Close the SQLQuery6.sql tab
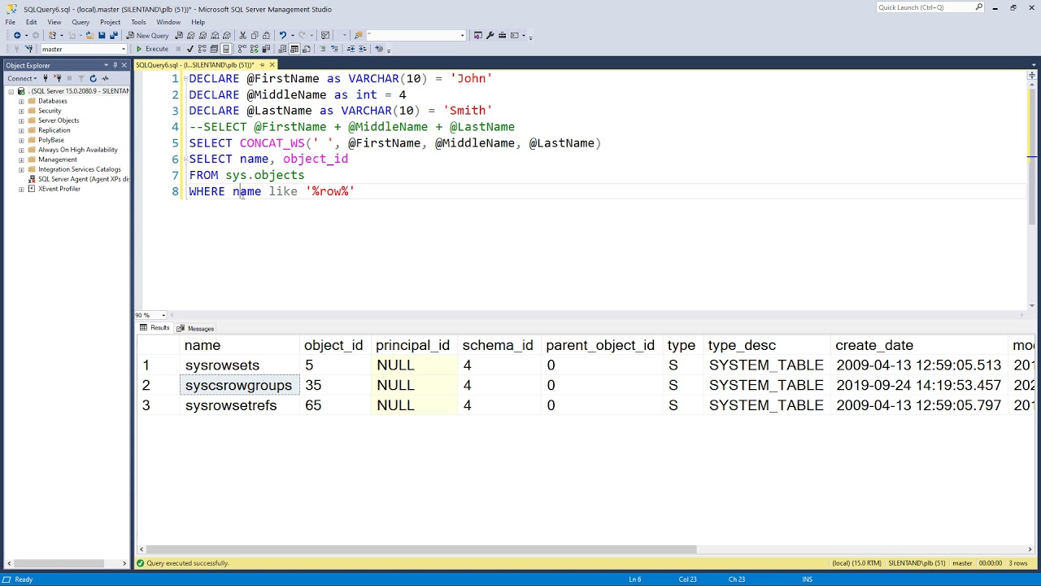This screenshot has height=586, width=1041. tap(272, 65)
